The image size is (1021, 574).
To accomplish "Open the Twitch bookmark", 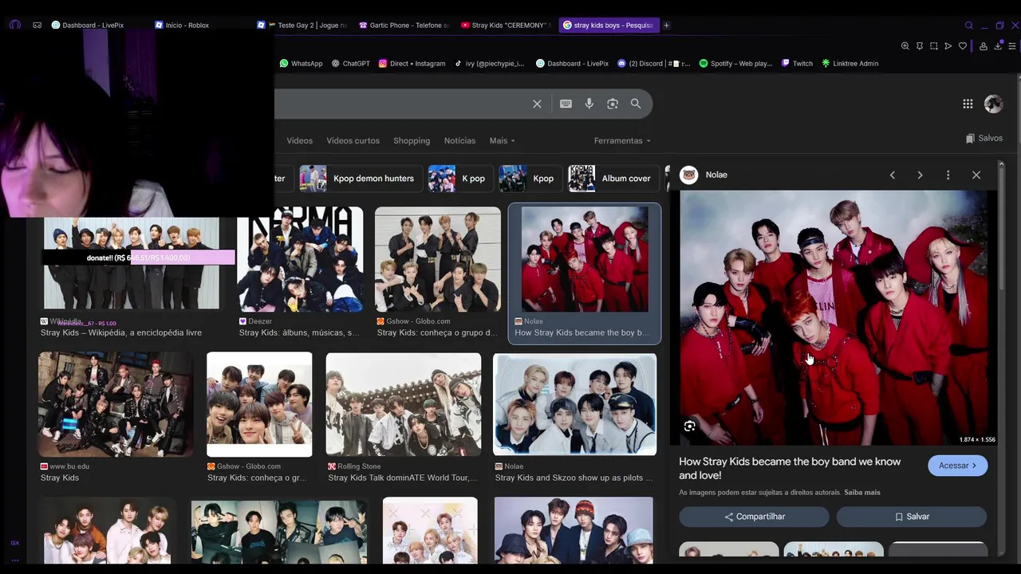I will tap(797, 63).
